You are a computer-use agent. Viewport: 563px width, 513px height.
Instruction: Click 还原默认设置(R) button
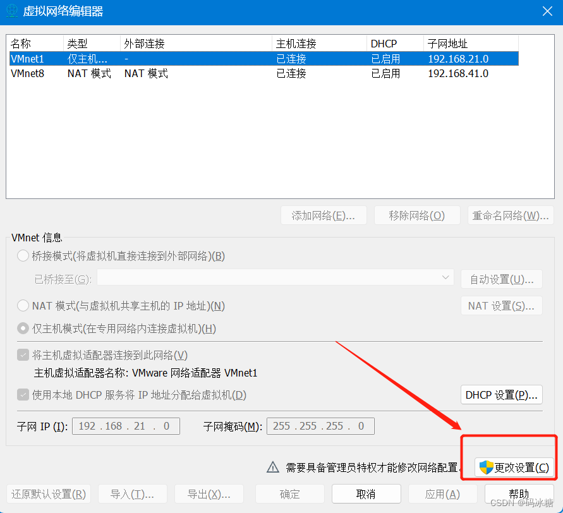click(x=49, y=494)
